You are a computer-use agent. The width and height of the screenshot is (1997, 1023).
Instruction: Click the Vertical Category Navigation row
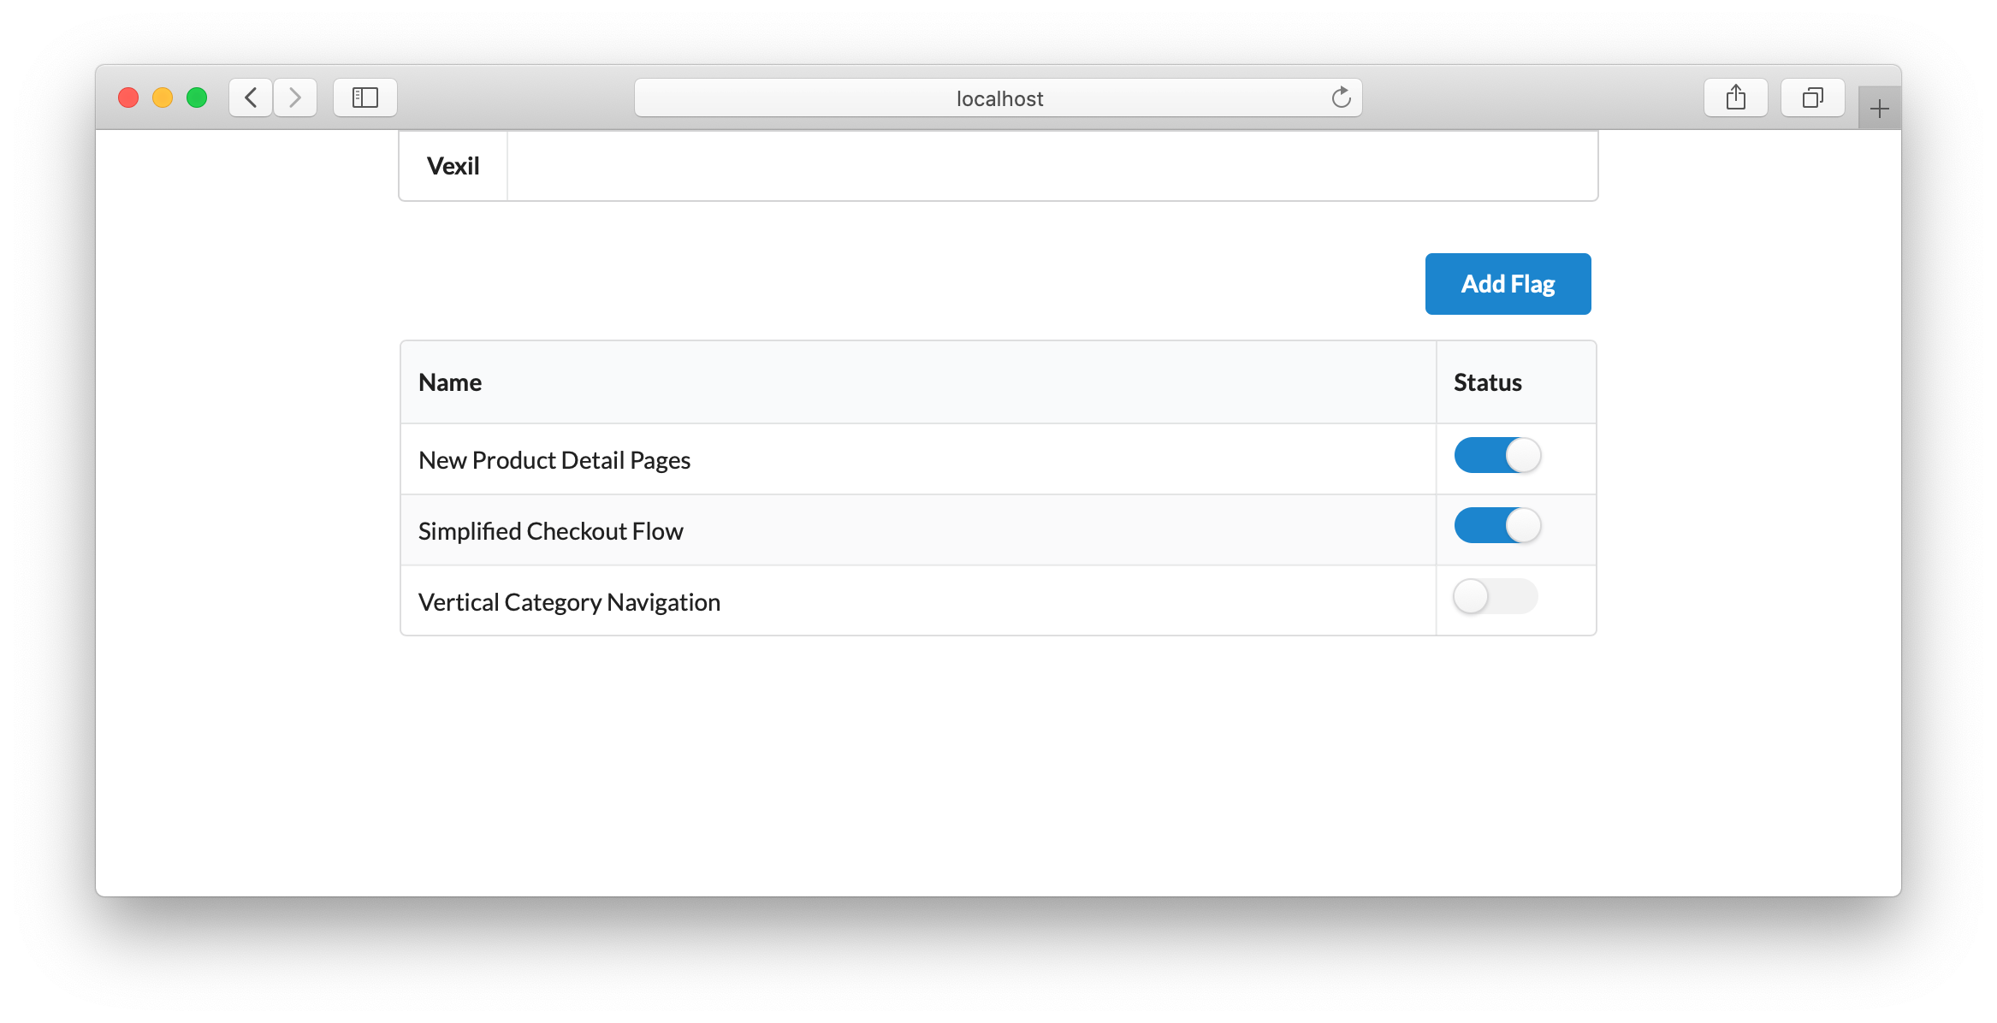568,601
